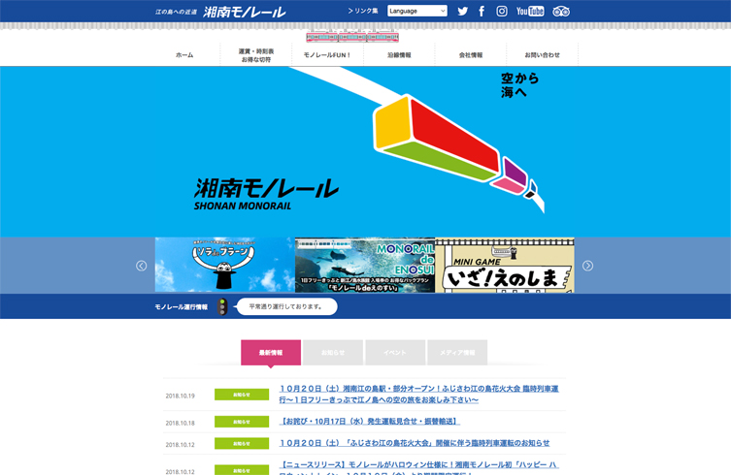Image resolution: width=731 pixels, height=475 pixels.
Task: Open the Language dropdown
Action: (416, 12)
